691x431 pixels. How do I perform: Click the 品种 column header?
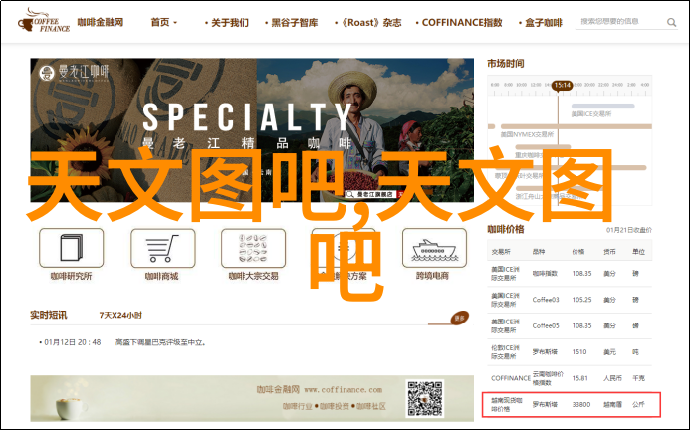tap(539, 252)
